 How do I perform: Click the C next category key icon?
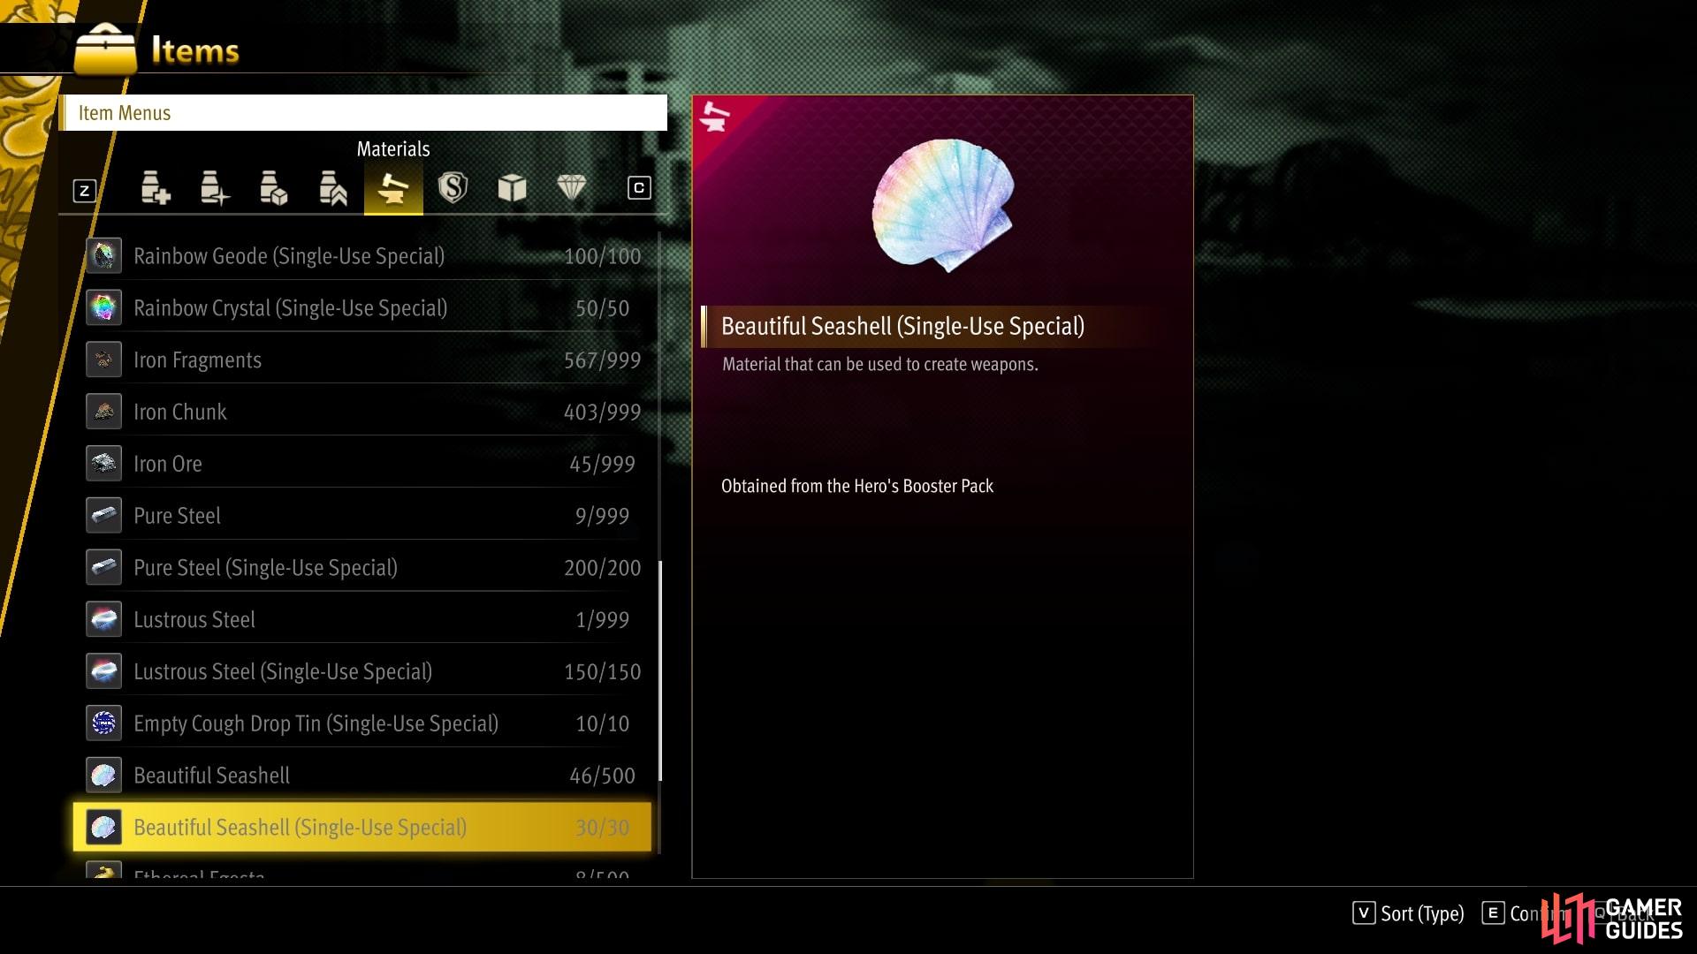tap(639, 188)
